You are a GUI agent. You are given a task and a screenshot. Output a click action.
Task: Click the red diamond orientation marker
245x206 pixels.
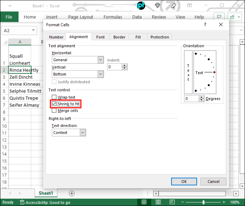(x=214, y=72)
